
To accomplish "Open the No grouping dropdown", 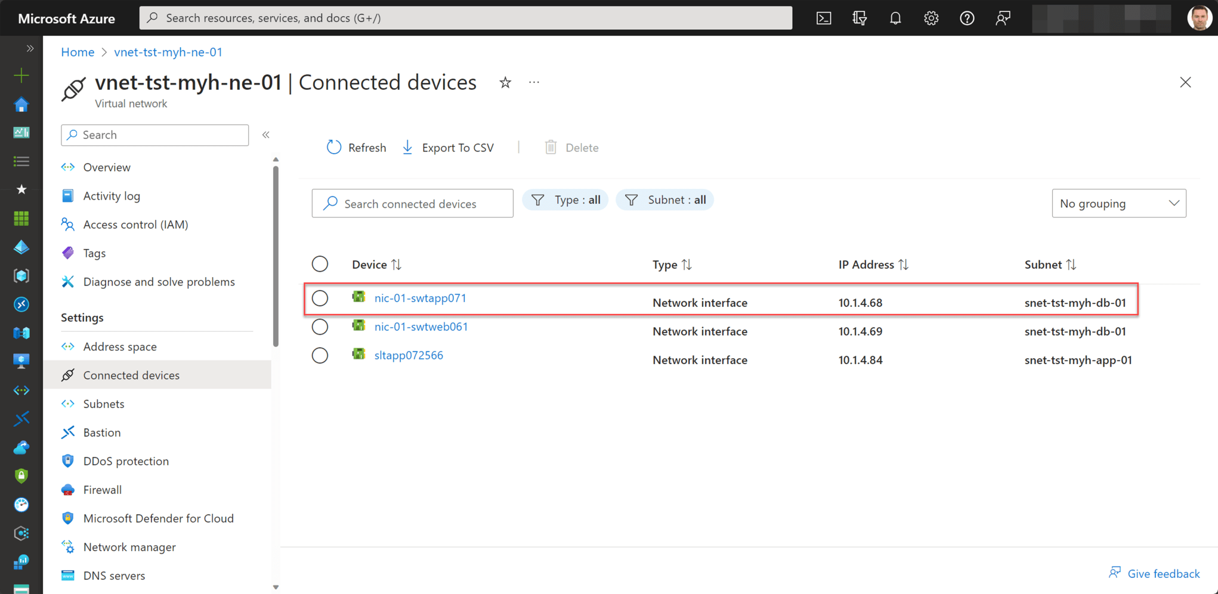I will tap(1119, 203).
